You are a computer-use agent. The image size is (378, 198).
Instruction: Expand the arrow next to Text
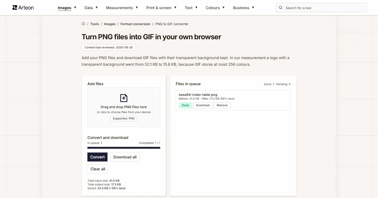tap(196, 8)
